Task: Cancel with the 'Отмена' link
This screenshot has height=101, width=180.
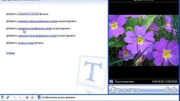Action: (10, 53)
